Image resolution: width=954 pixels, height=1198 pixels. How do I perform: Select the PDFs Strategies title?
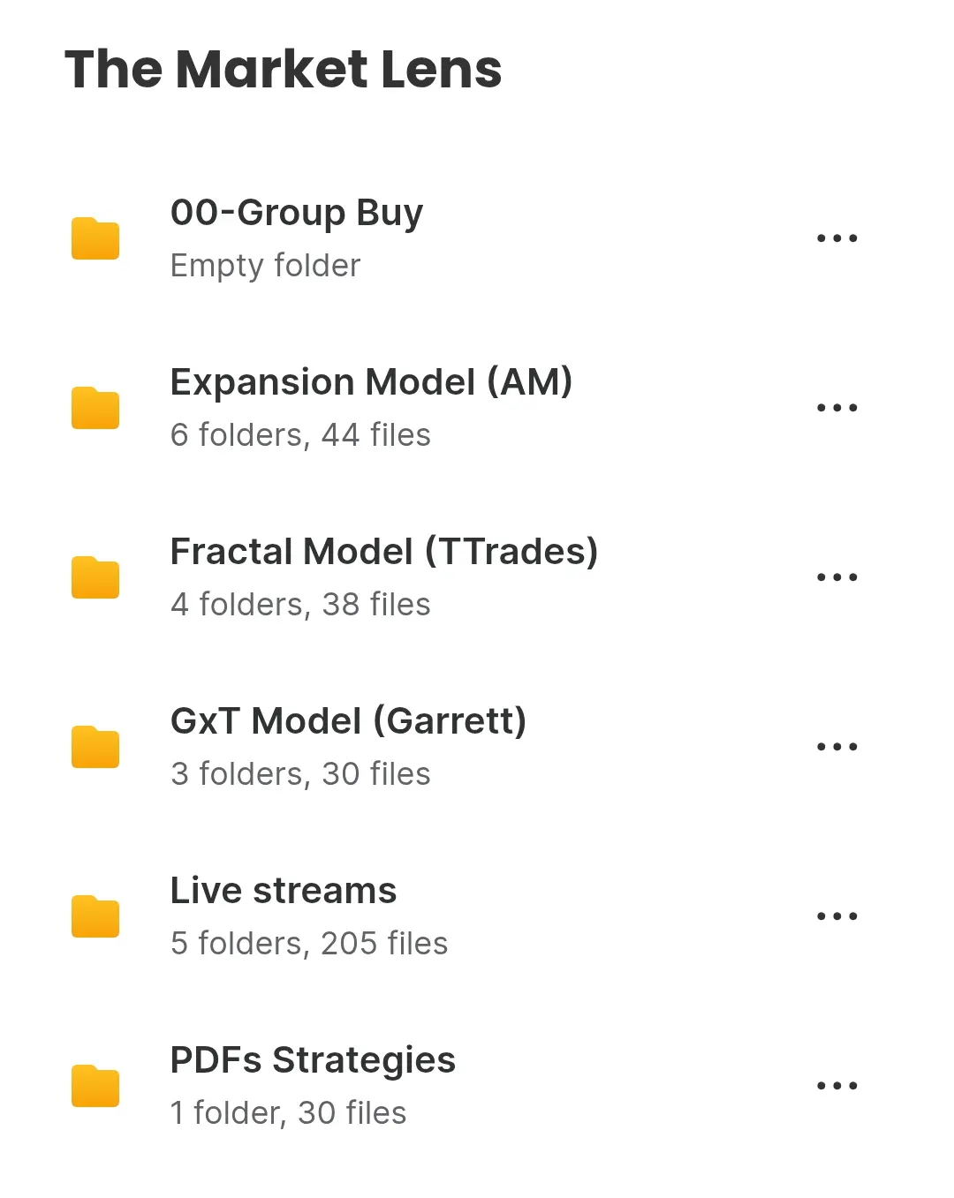[313, 1061]
